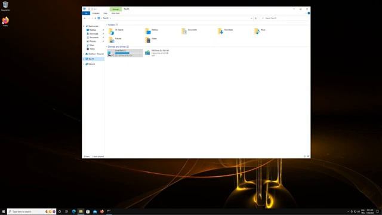
Task: Select Pictures under Quick access
Action: [x=93, y=41]
